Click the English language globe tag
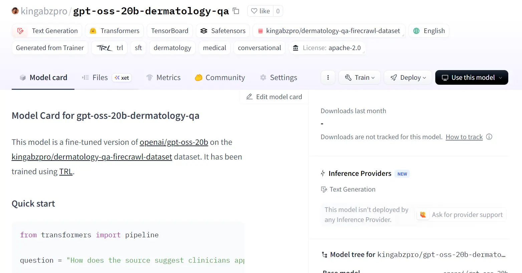The width and height of the screenshot is (522, 273). [429, 31]
